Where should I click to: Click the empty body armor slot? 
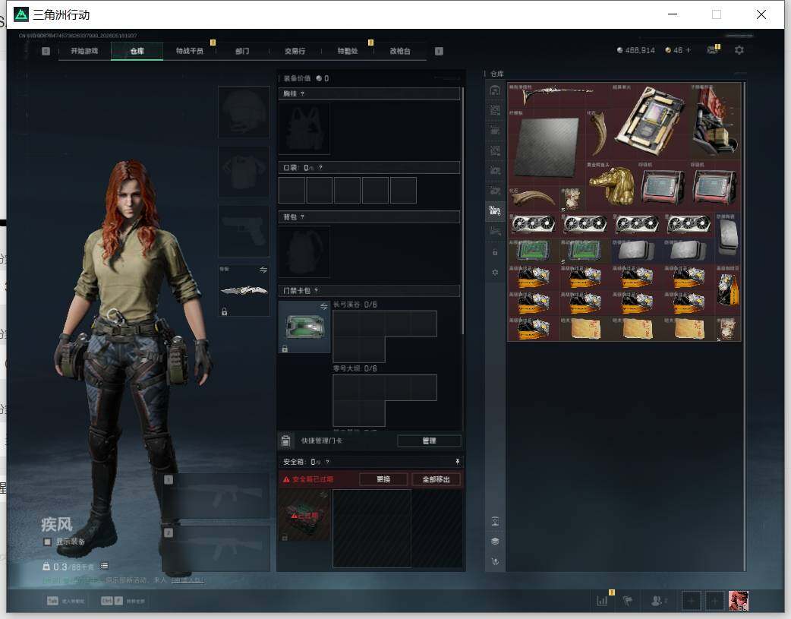pyautogui.click(x=244, y=172)
